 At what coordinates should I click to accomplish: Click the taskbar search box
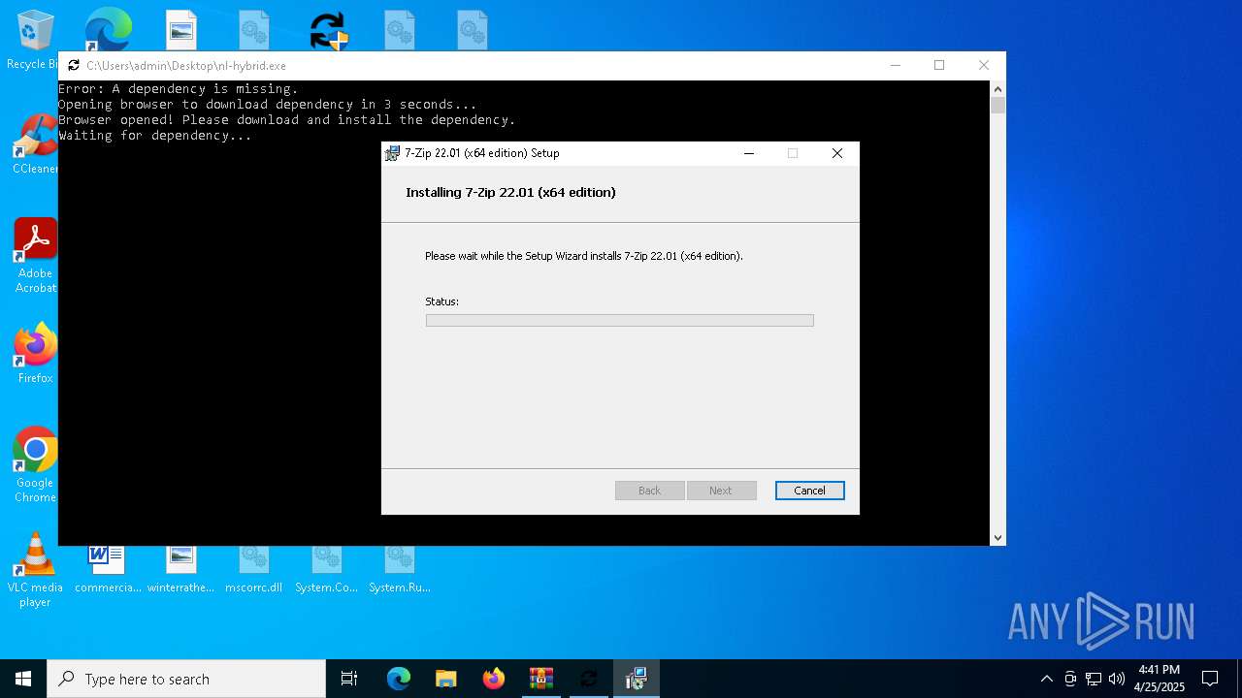tap(186, 679)
